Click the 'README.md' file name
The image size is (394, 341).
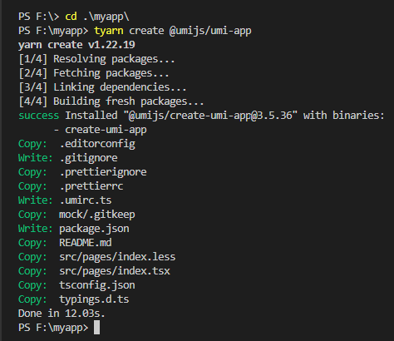pyautogui.click(x=86, y=243)
